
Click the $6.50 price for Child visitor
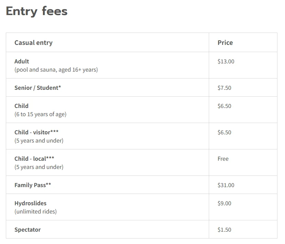(225, 132)
